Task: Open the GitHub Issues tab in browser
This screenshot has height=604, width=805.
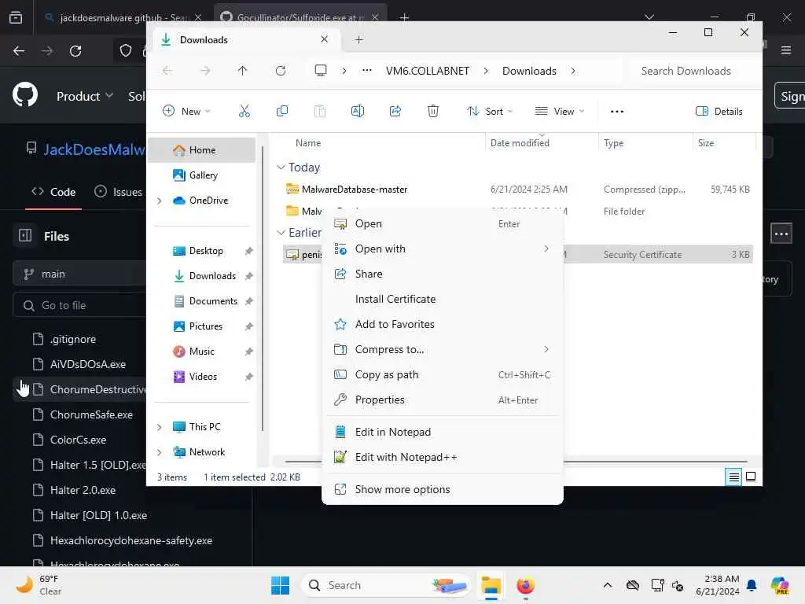Action: (x=119, y=192)
